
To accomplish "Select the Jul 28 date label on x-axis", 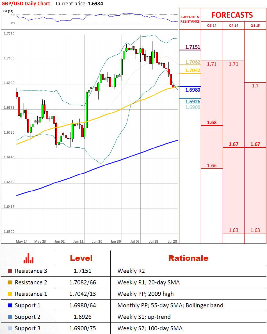I will tap(172, 241).
